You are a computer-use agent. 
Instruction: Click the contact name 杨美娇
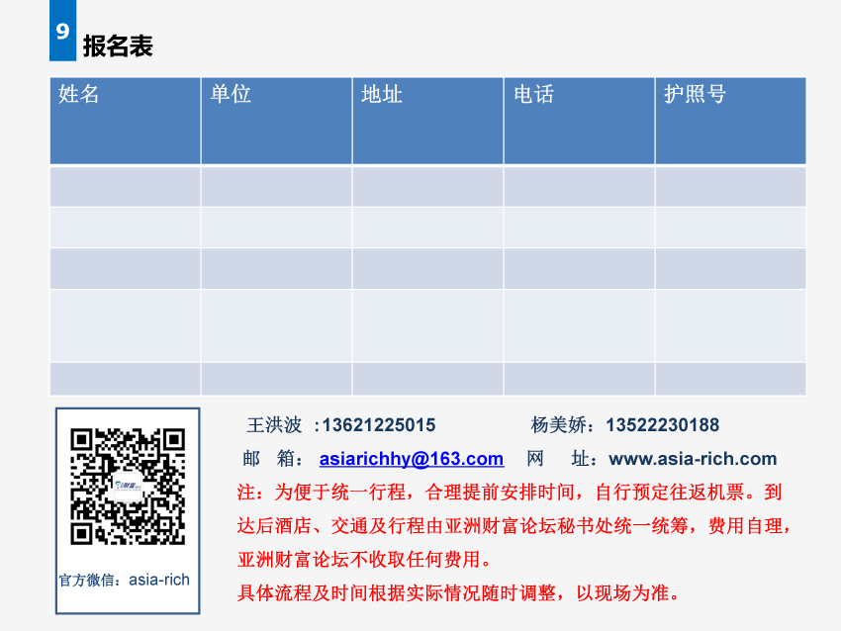tap(561, 425)
